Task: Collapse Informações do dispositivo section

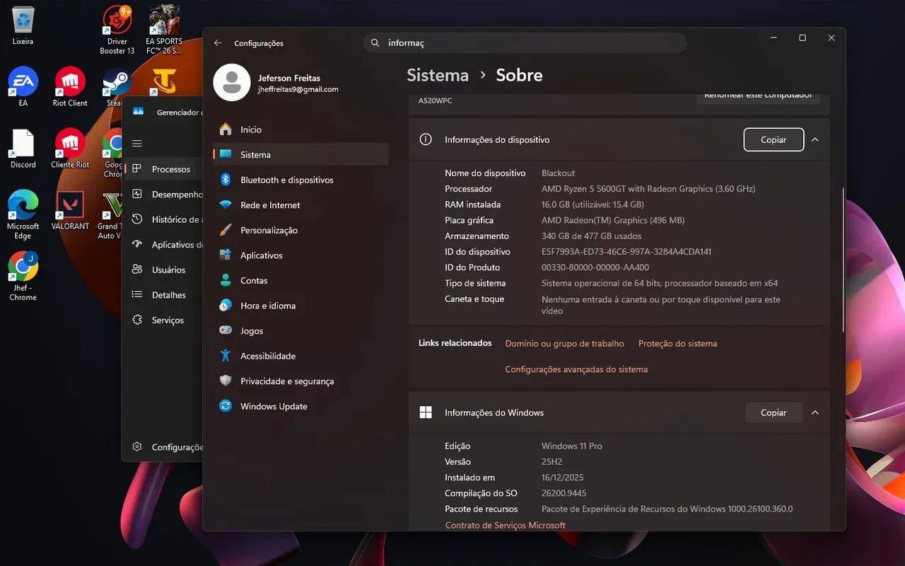Action: [815, 140]
